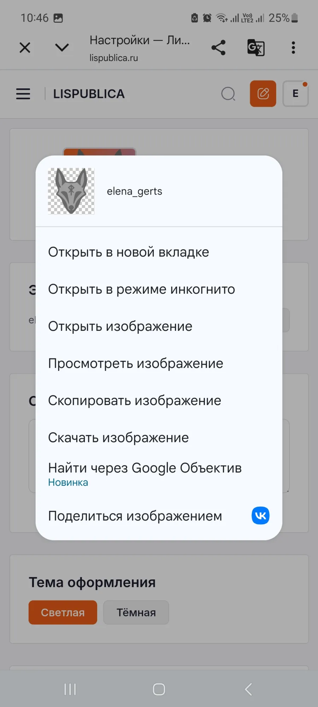This screenshot has height=707, width=318.
Task: Open the user profile menu 'E'
Action: (296, 94)
